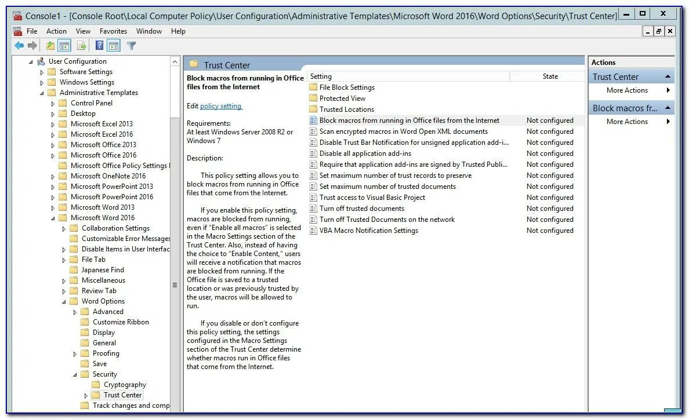
Task: Open the Favorites menu
Action: coord(113,31)
